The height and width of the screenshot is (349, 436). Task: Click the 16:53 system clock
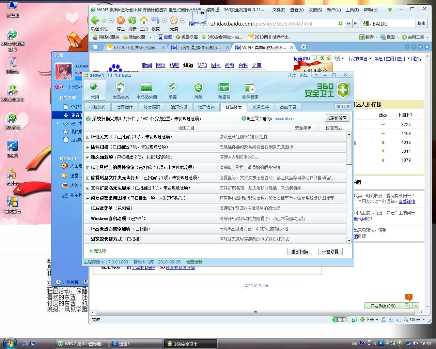(426, 344)
